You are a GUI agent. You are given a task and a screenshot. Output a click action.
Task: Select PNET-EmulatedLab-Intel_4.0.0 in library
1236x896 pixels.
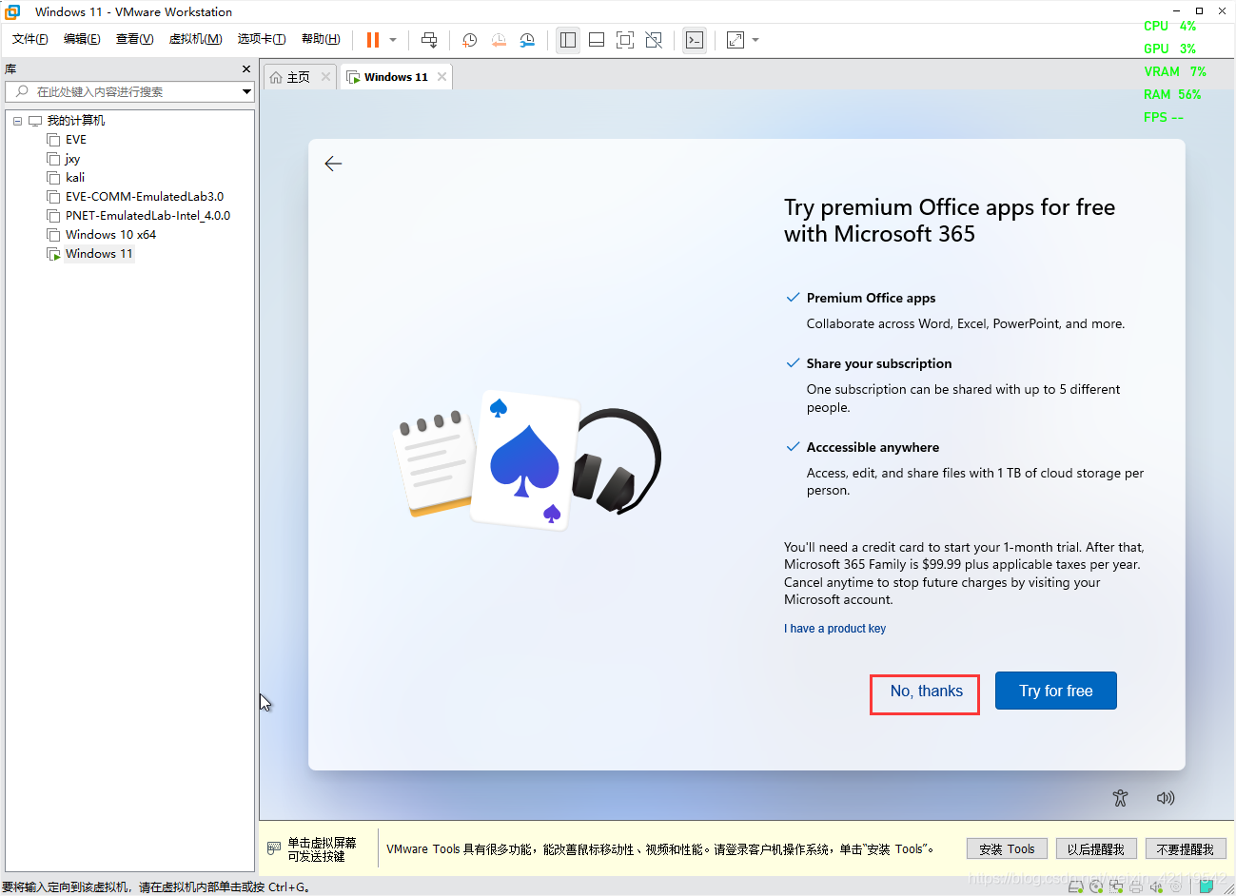click(147, 216)
